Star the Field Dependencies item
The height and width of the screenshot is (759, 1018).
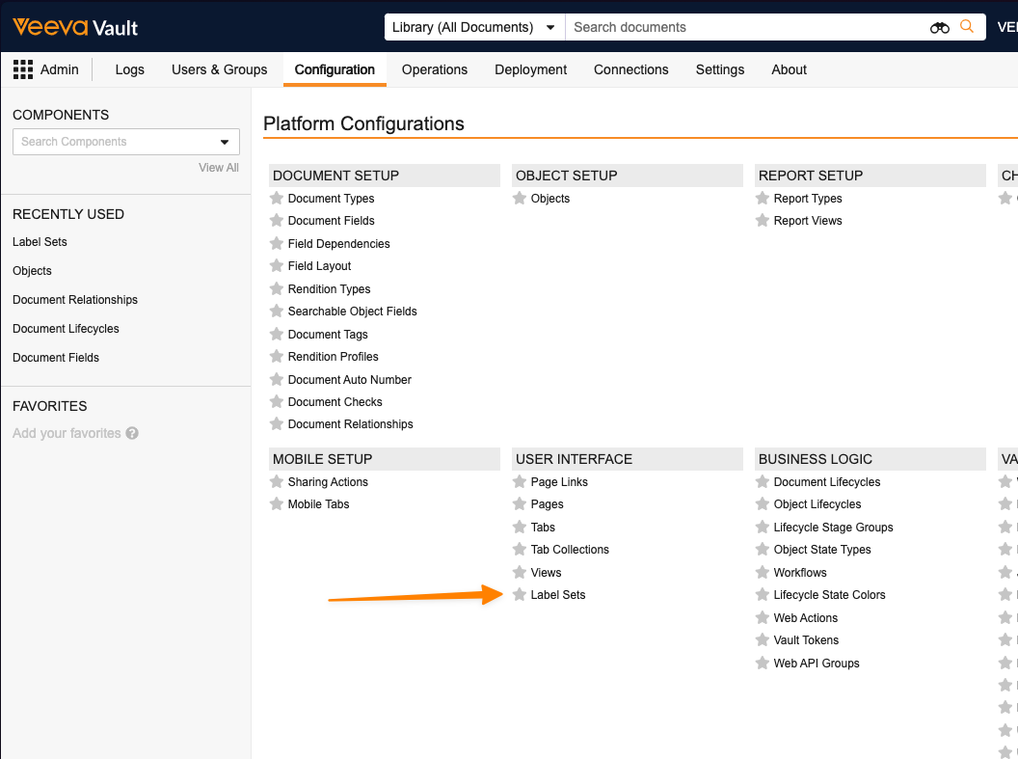point(277,243)
